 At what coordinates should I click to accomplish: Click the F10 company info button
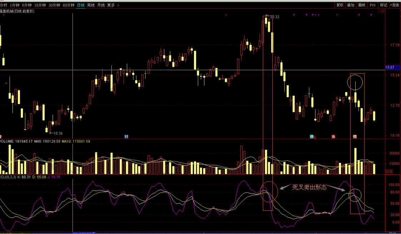click(372, 5)
